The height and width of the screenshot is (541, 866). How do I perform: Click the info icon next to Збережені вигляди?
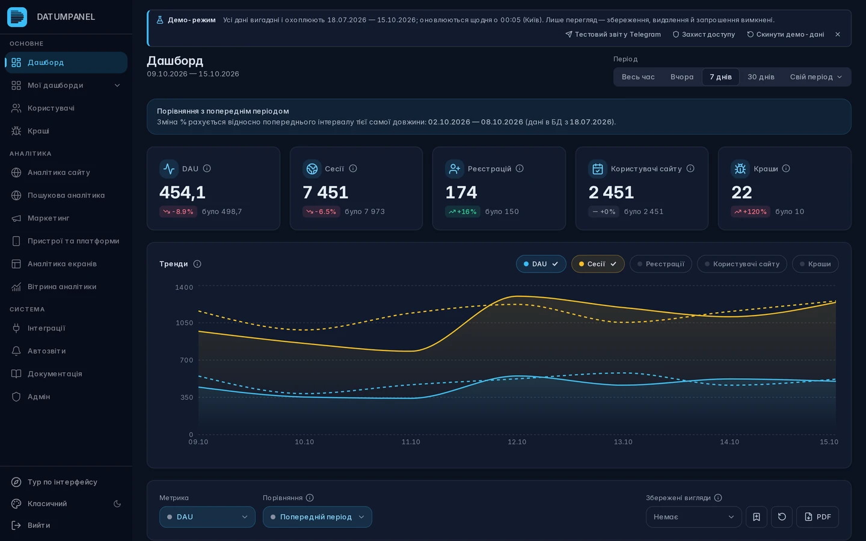pyautogui.click(x=718, y=498)
